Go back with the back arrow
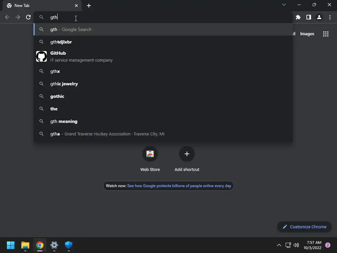 (x=7, y=17)
